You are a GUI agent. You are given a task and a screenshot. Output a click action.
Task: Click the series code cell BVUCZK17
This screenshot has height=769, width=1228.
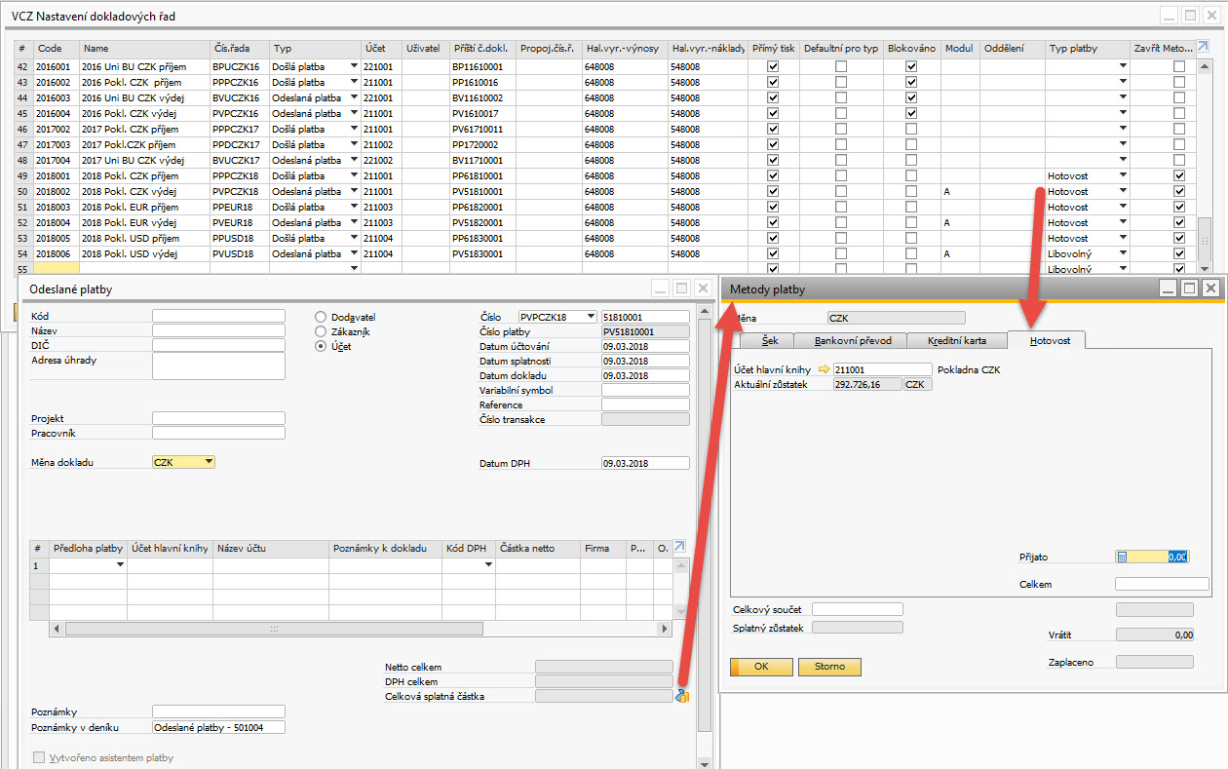pyautogui.click(x=239, y=160)
